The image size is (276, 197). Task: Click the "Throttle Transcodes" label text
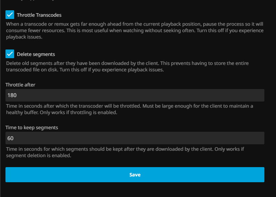pos(39,15)
